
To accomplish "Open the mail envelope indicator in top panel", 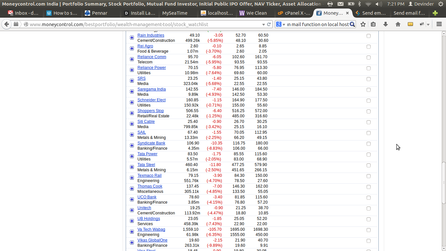I will (x=341, y=4).
